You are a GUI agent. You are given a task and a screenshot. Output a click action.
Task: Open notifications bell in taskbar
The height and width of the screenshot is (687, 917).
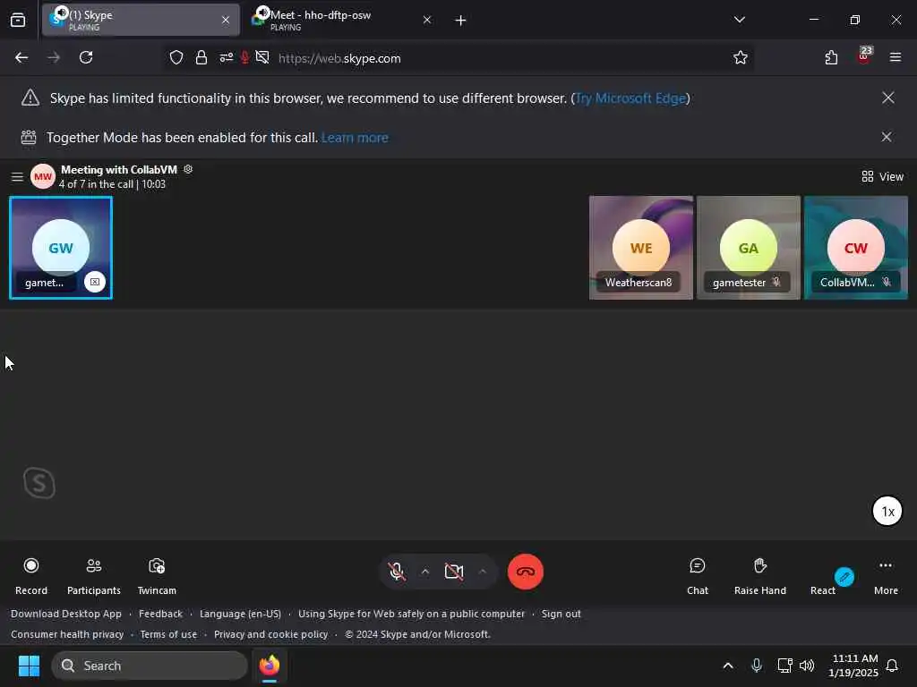pyautogui.click(x=892, y=666)
